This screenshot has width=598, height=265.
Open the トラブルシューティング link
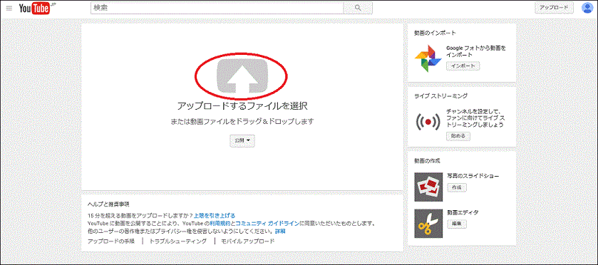178,241
